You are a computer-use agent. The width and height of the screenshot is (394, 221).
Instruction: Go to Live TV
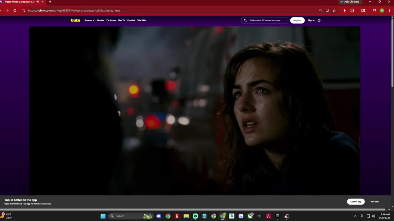tap(122, 20)
